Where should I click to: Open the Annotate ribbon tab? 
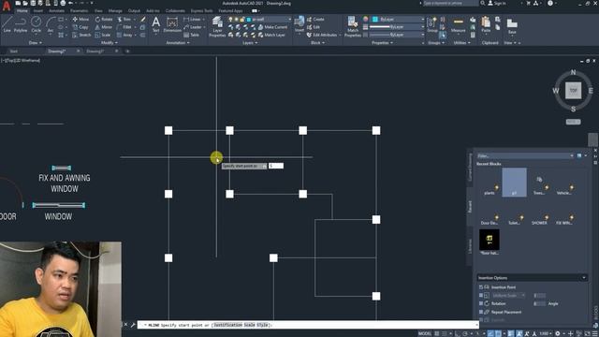tap(56, 10)
